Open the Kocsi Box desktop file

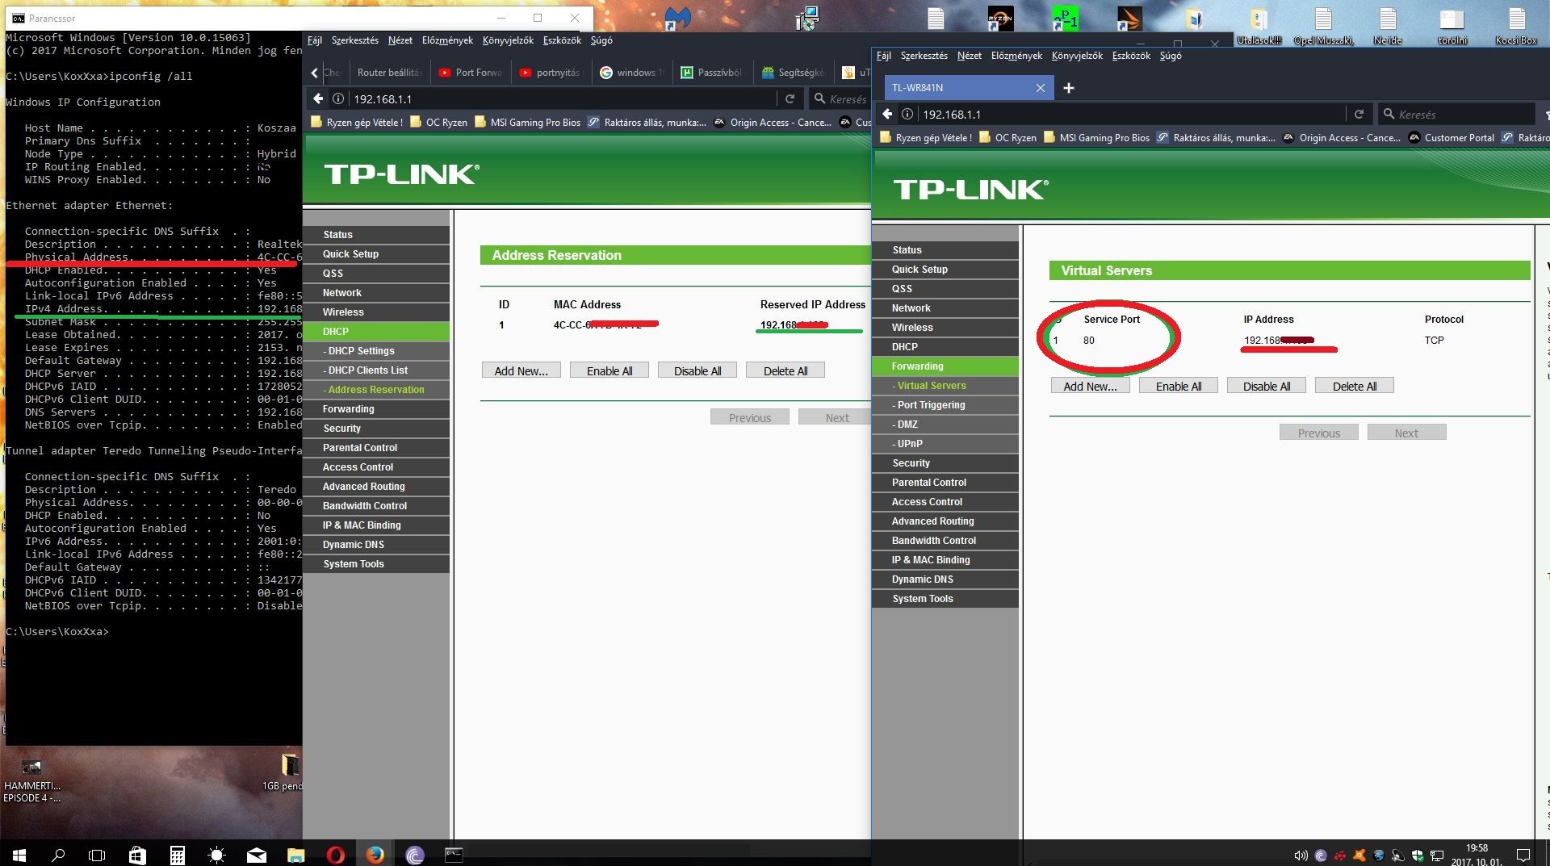(x=1516, y=26)
